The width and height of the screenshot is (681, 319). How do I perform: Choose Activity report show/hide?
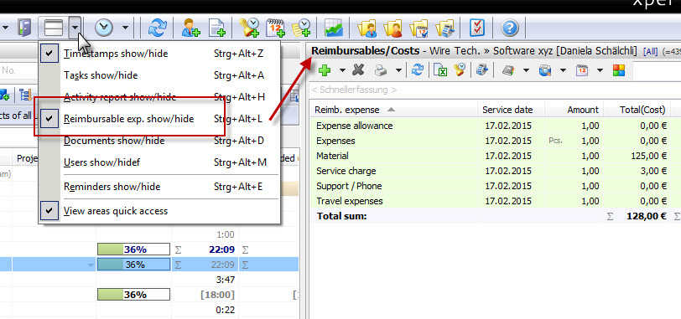point(159,97)
